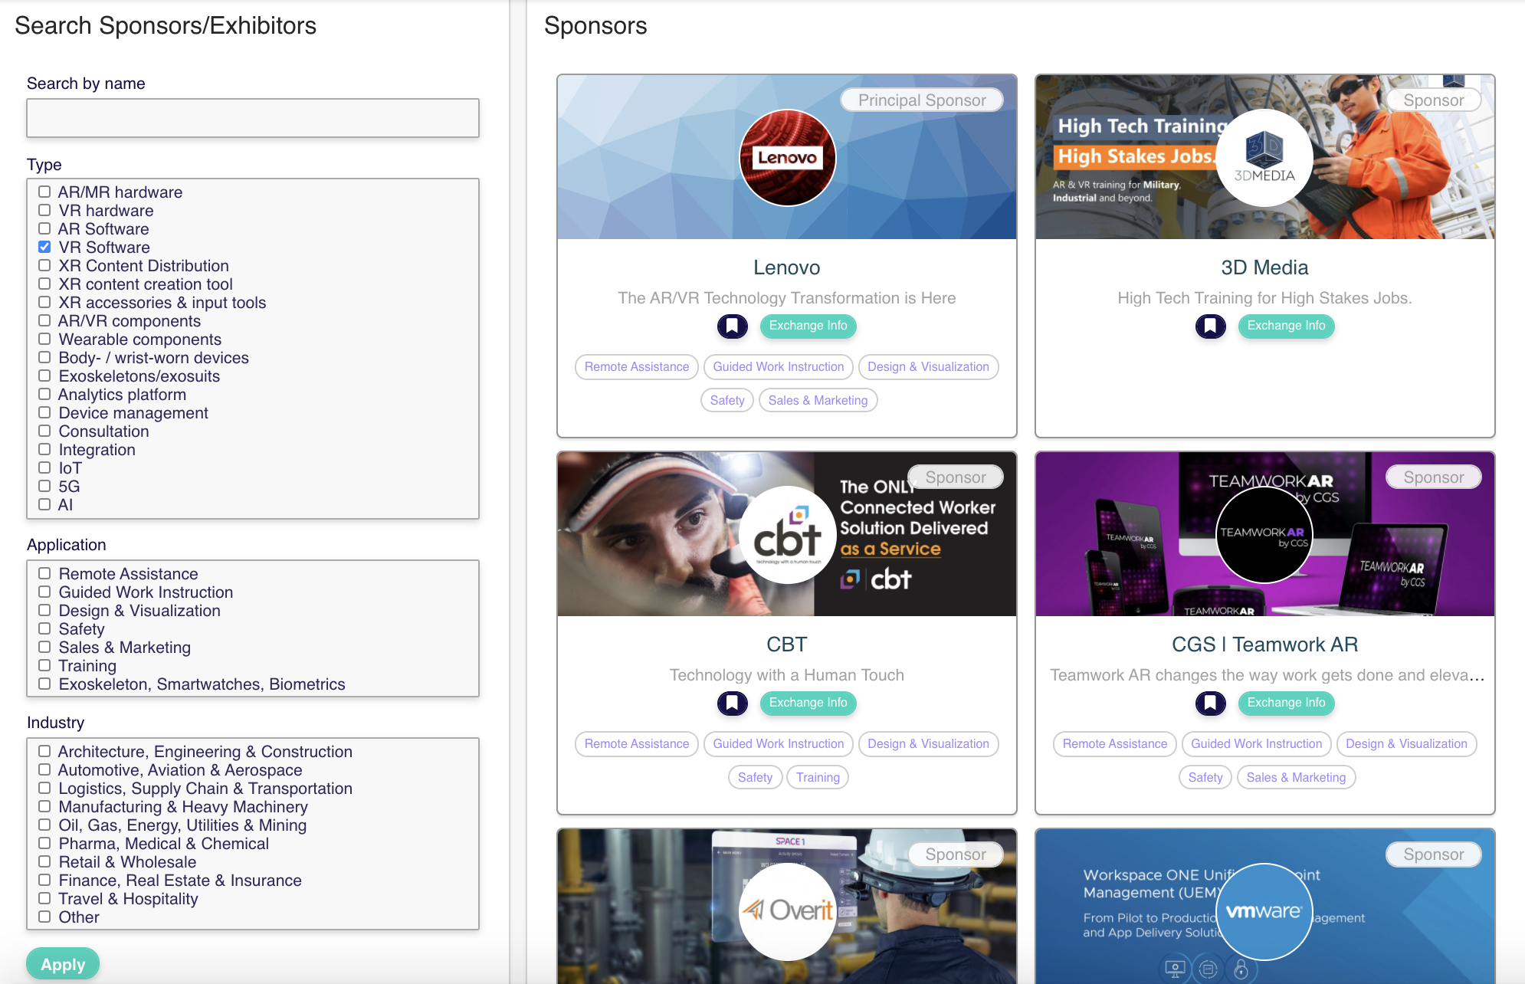Viewport: 1525px width, 984px height.
Task: Tick Pharma, Medical & Chemical
Action: pyautogui.click(x=44, y=843)
